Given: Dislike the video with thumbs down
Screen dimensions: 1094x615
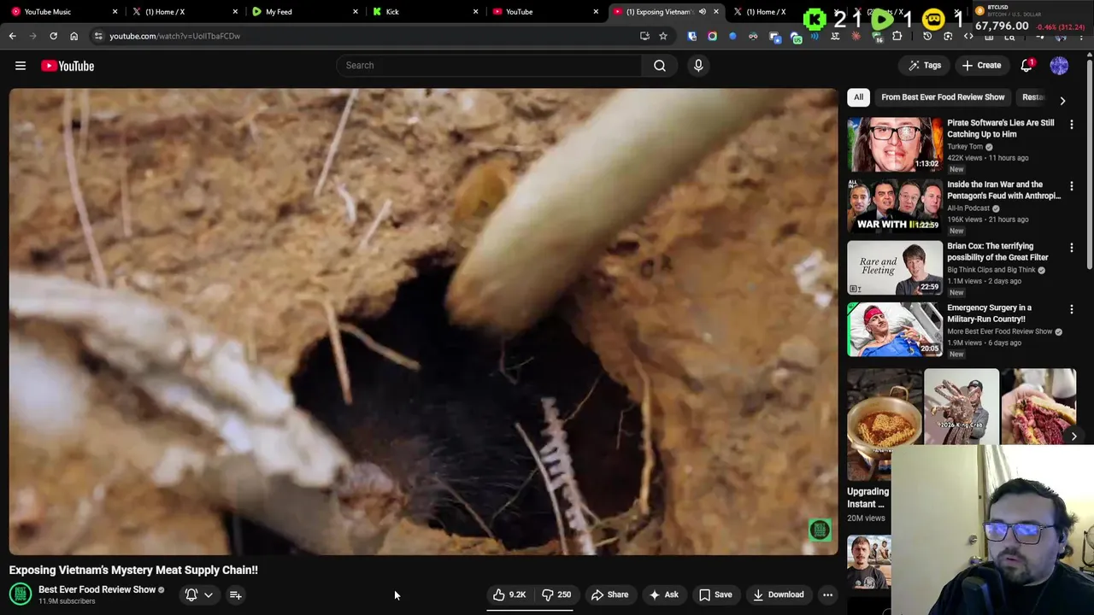Looking at the screenshot, I should tap(556, 594).
